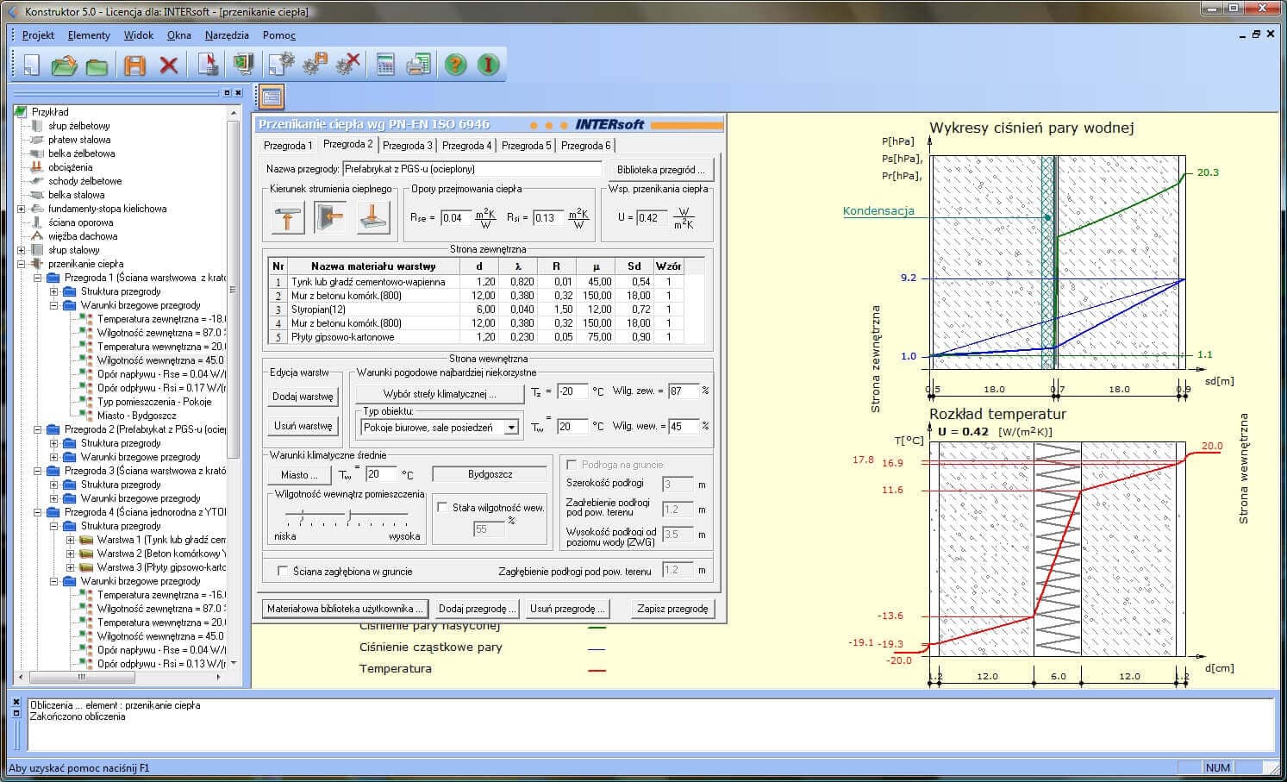Screen dimensions: 1287x782
Task: Select downward heat flow direction icon
Action: click(x=373, y=217)
